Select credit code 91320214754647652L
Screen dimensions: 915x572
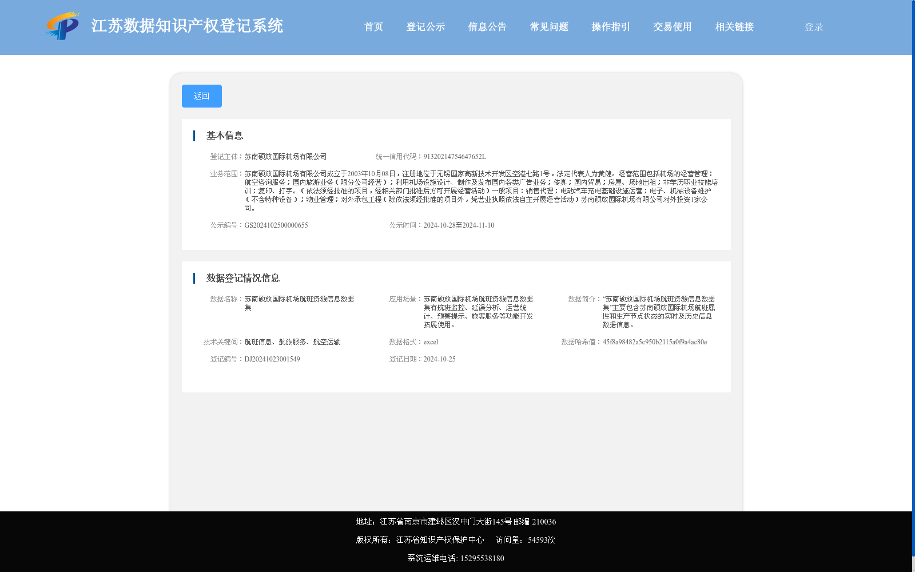point(455,157)
